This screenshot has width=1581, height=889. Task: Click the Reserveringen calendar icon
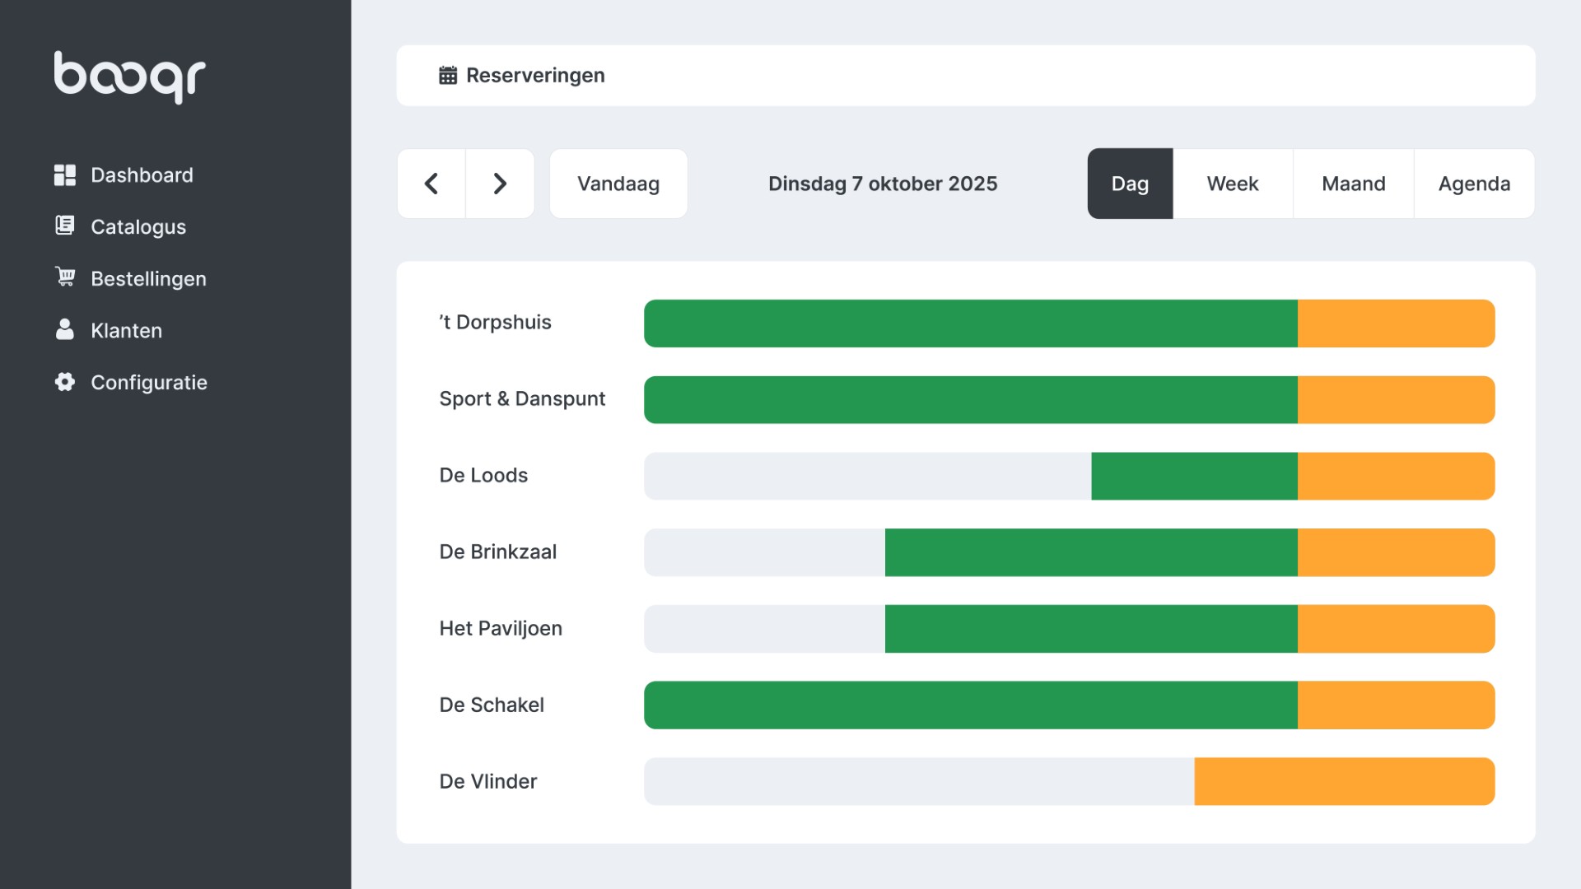(x=447, y=76)
